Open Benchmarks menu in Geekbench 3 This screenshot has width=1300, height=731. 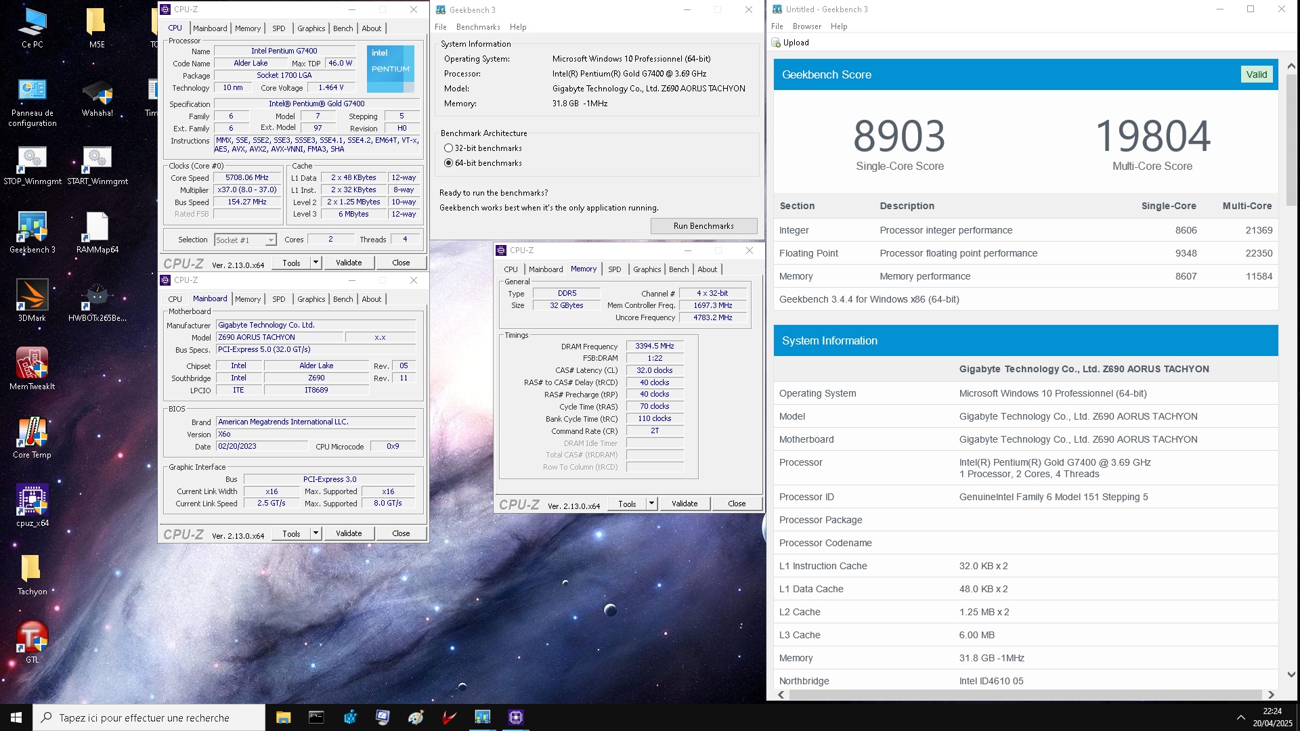click(x=478, y=27)
